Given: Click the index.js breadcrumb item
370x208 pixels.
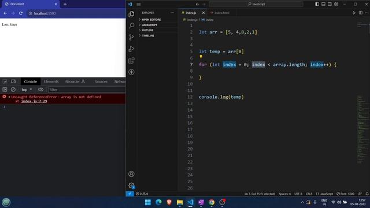Looking at the screenshot, I should click(x=190, y=20).
